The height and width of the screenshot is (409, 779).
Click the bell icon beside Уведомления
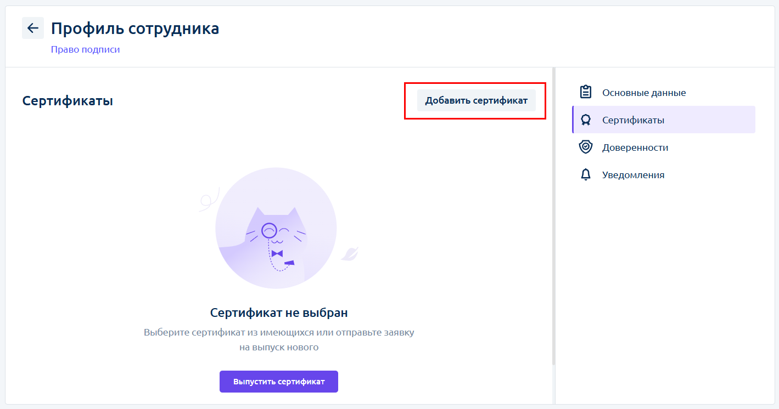click(586, 175)
